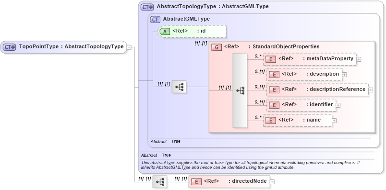Select the identifier label
This screenshot has width=386, height=190.
click(321, 105)
